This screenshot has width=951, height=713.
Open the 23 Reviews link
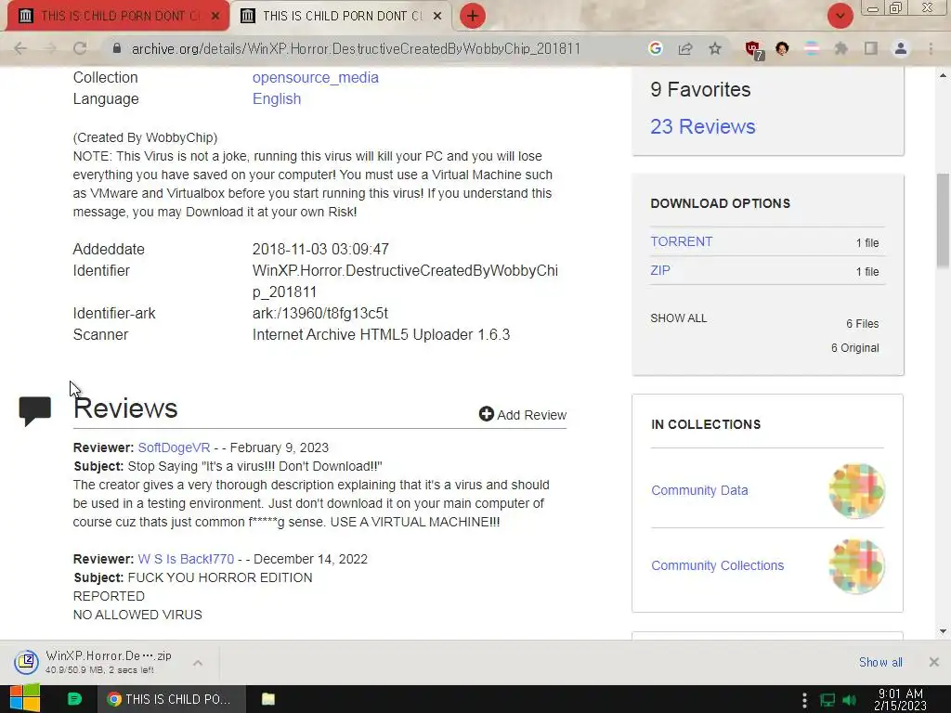(703, 126)
